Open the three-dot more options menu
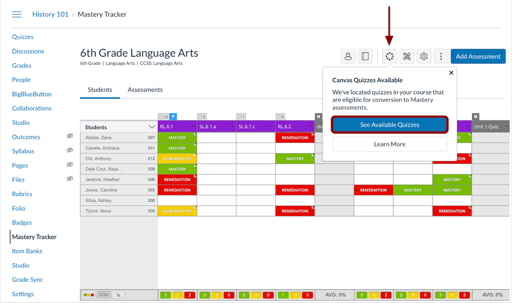 [441, 56]
